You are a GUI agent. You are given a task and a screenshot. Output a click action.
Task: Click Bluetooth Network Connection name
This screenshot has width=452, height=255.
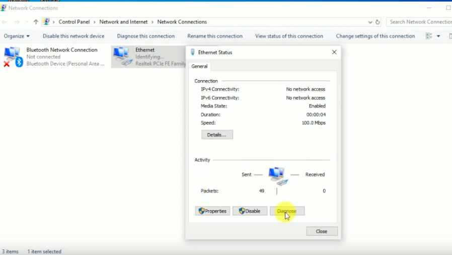coord(62,50)
